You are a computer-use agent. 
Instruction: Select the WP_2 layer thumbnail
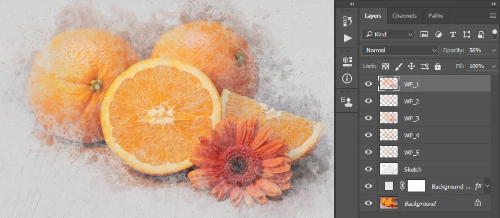point(389,100)
